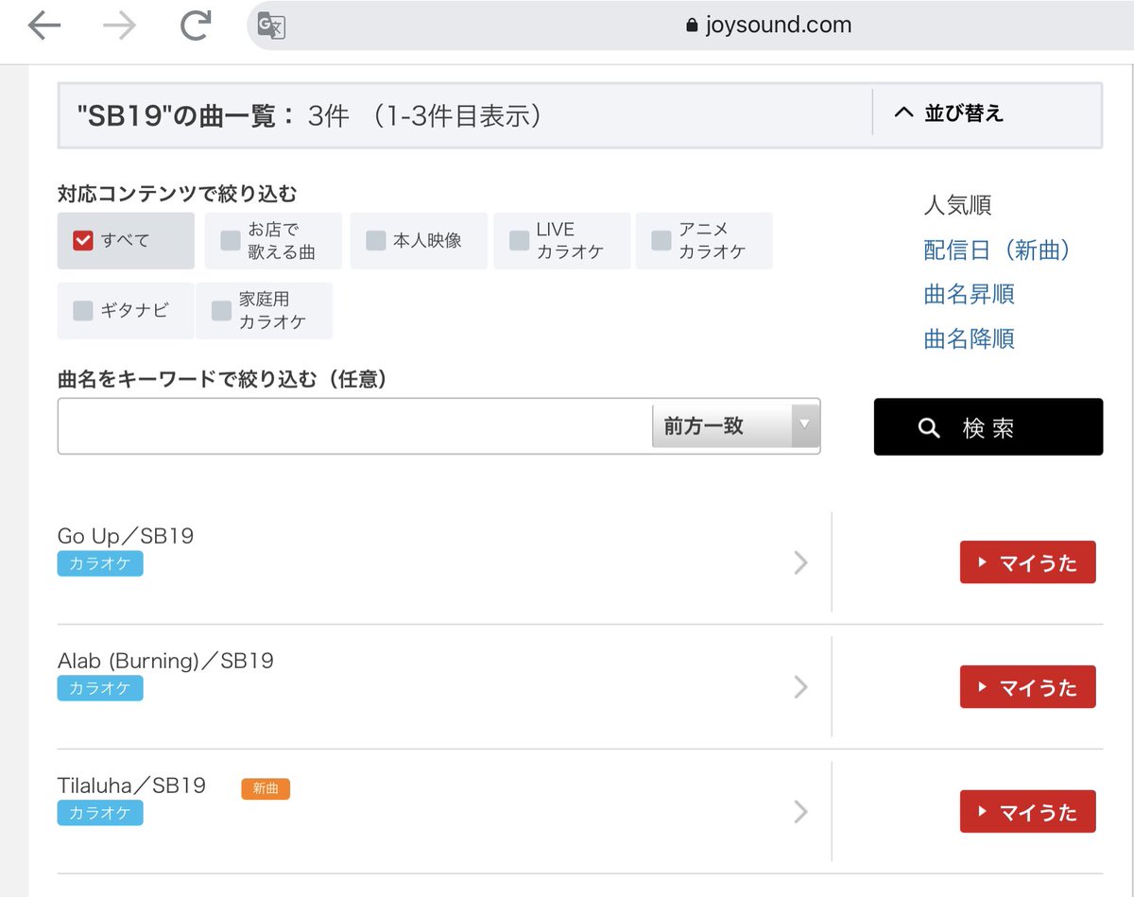The height and width of the screenshot is (897, 1134).
Task: Enable the 家庭用カラオケ filter
Action: pos(222,310)
